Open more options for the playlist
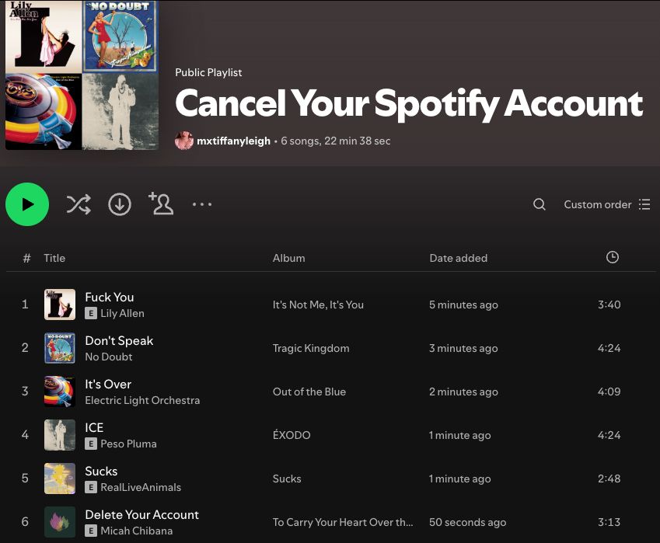The height and width of the screenshot is (543, 660). click(201, 204)
